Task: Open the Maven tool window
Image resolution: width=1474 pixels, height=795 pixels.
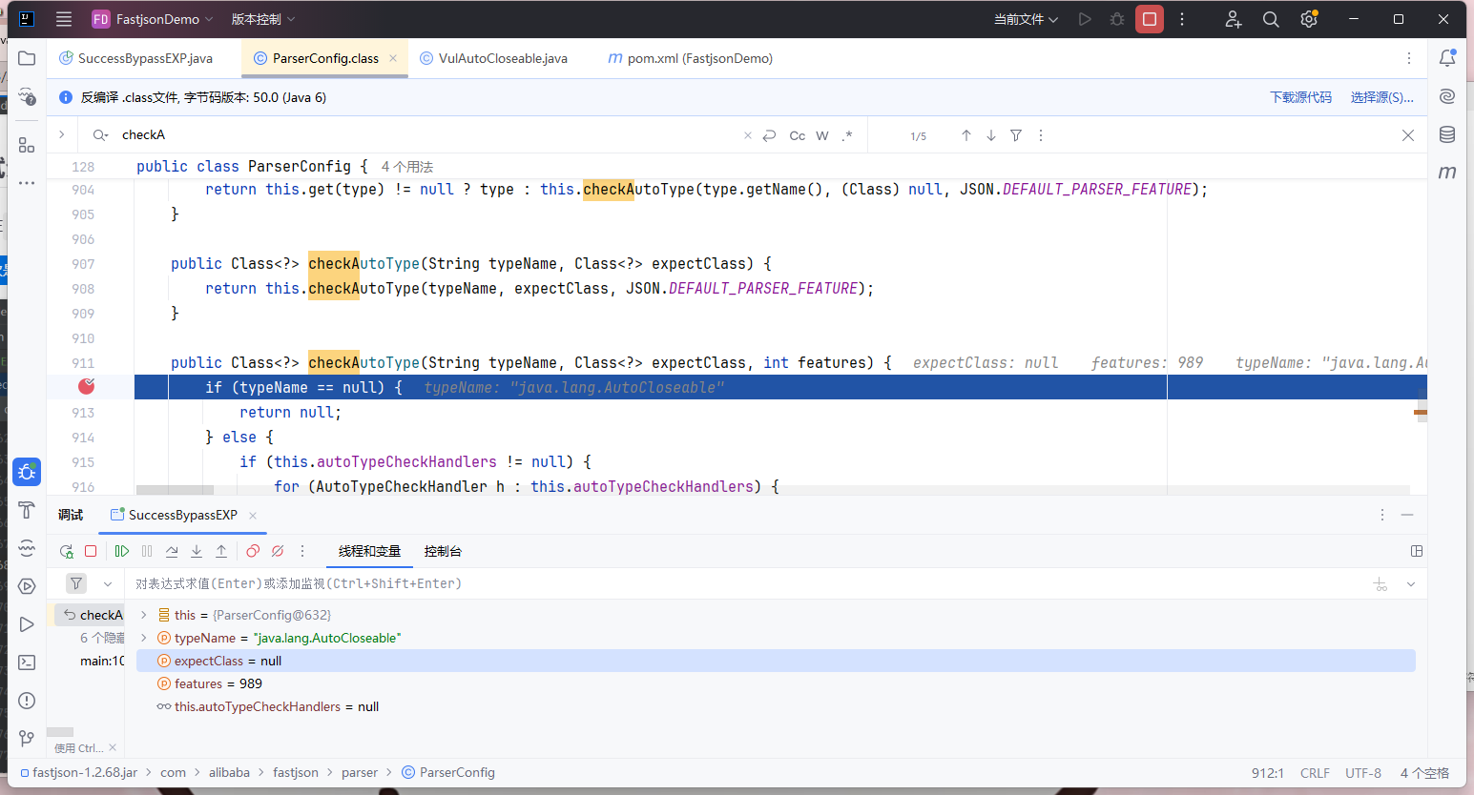Action: pyautogui.click(x=1447, y=173)
